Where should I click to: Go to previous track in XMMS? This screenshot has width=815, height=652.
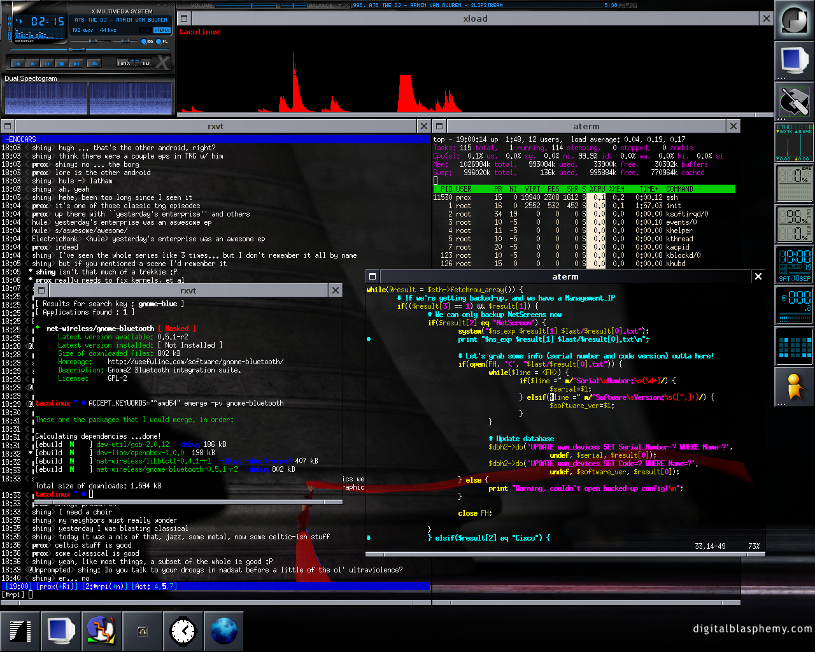tap(18, 64)
